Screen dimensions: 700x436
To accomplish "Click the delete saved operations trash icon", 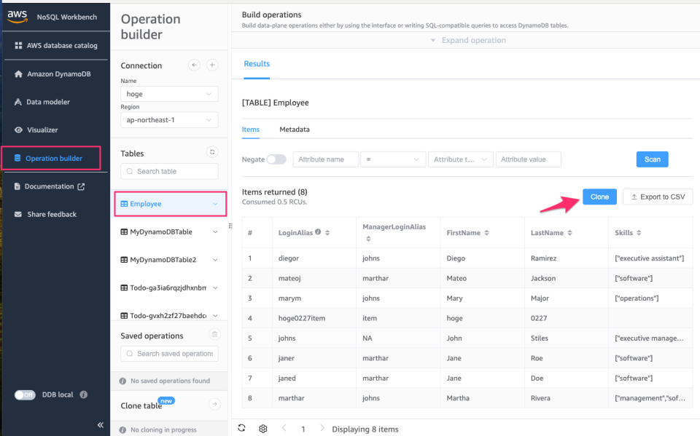I will tap(214, 334).
